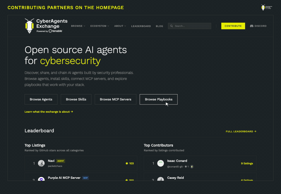
Task: Click the Browse Agents button
Action: (x=41, y=99)
